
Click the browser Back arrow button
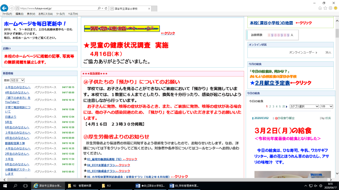pyautogui.click(x=4, y=8)
